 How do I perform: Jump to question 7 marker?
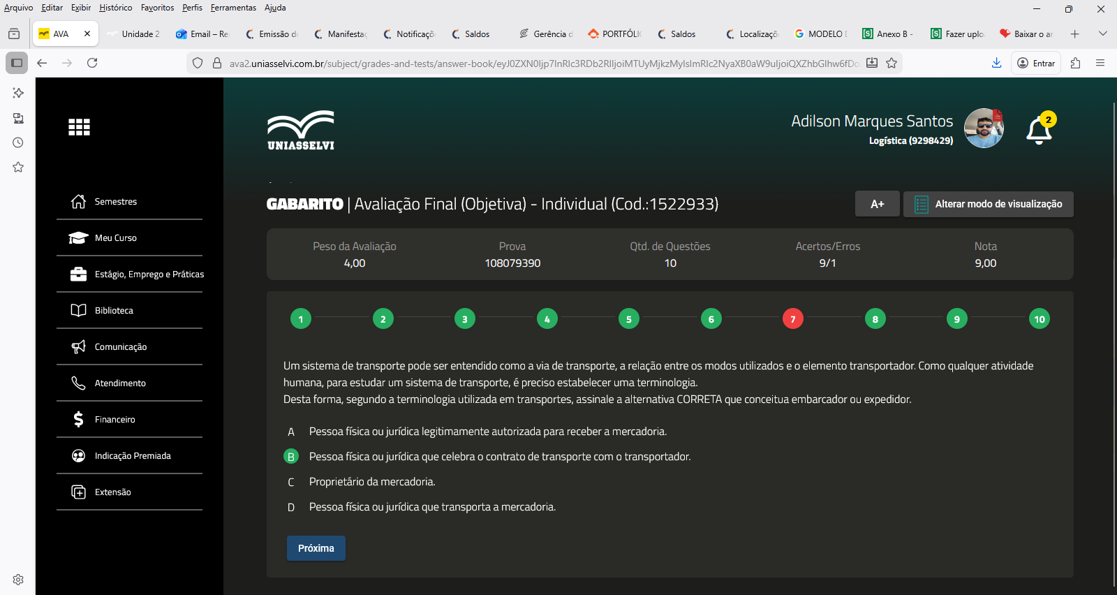(x=792, y=319)
